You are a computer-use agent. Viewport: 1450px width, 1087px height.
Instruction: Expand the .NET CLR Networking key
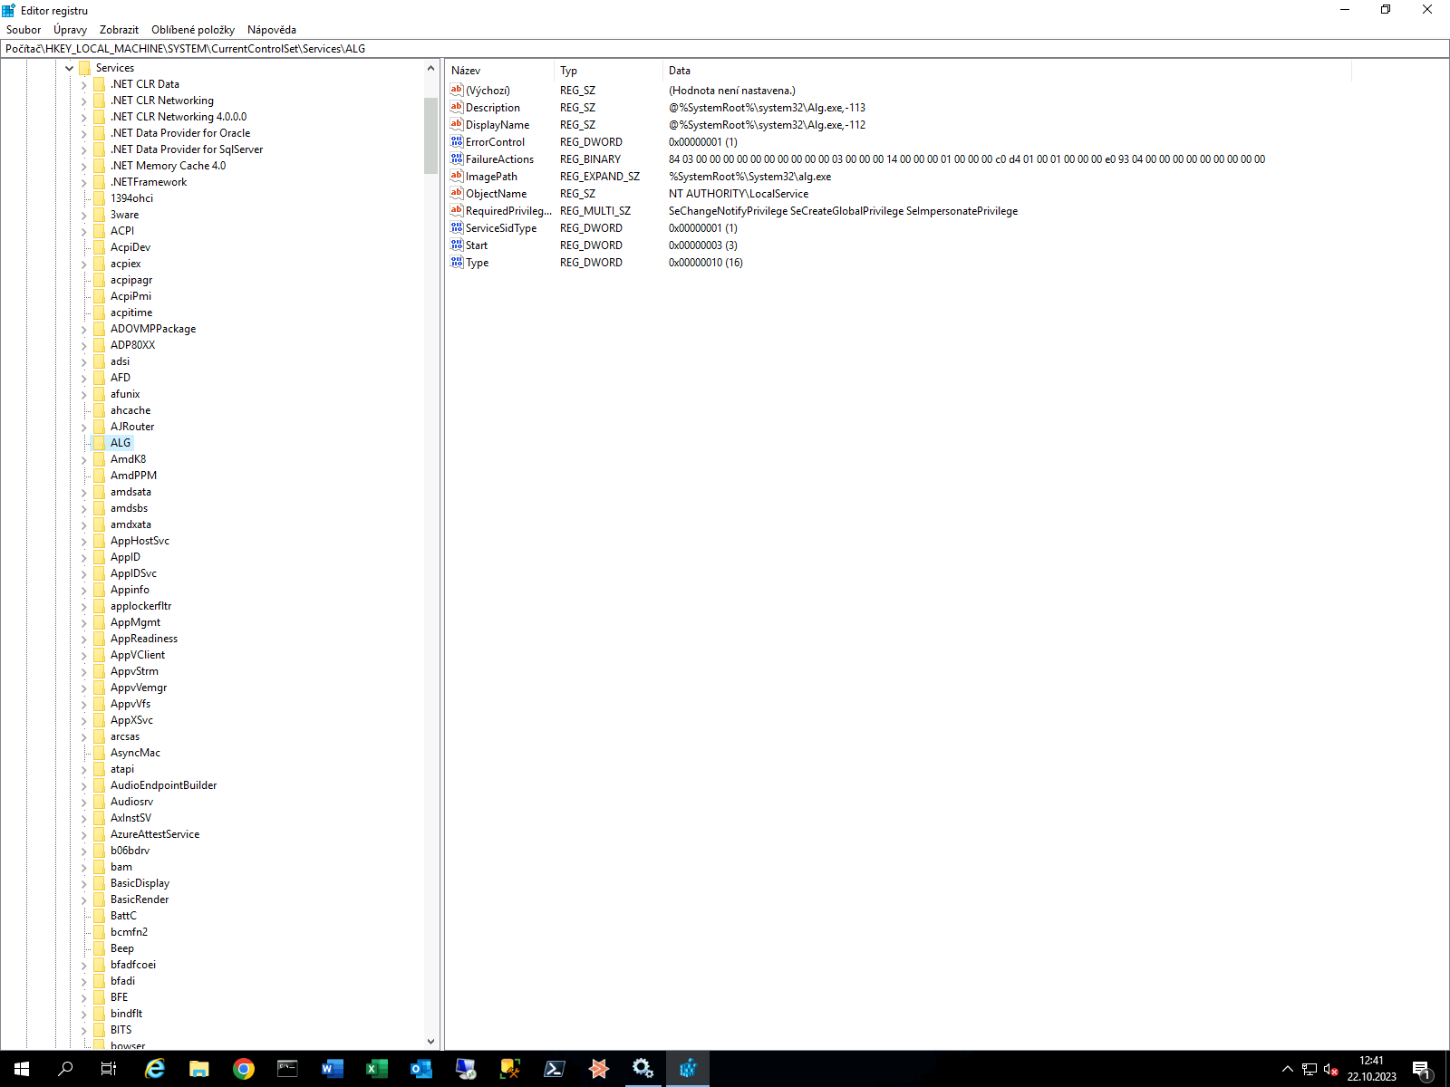84,101
